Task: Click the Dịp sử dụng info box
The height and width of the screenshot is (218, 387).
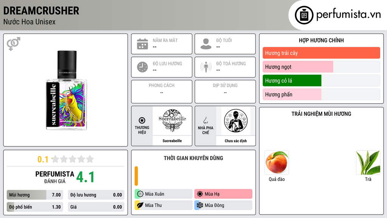Action: pyautogui.click(x=225, y=92)
